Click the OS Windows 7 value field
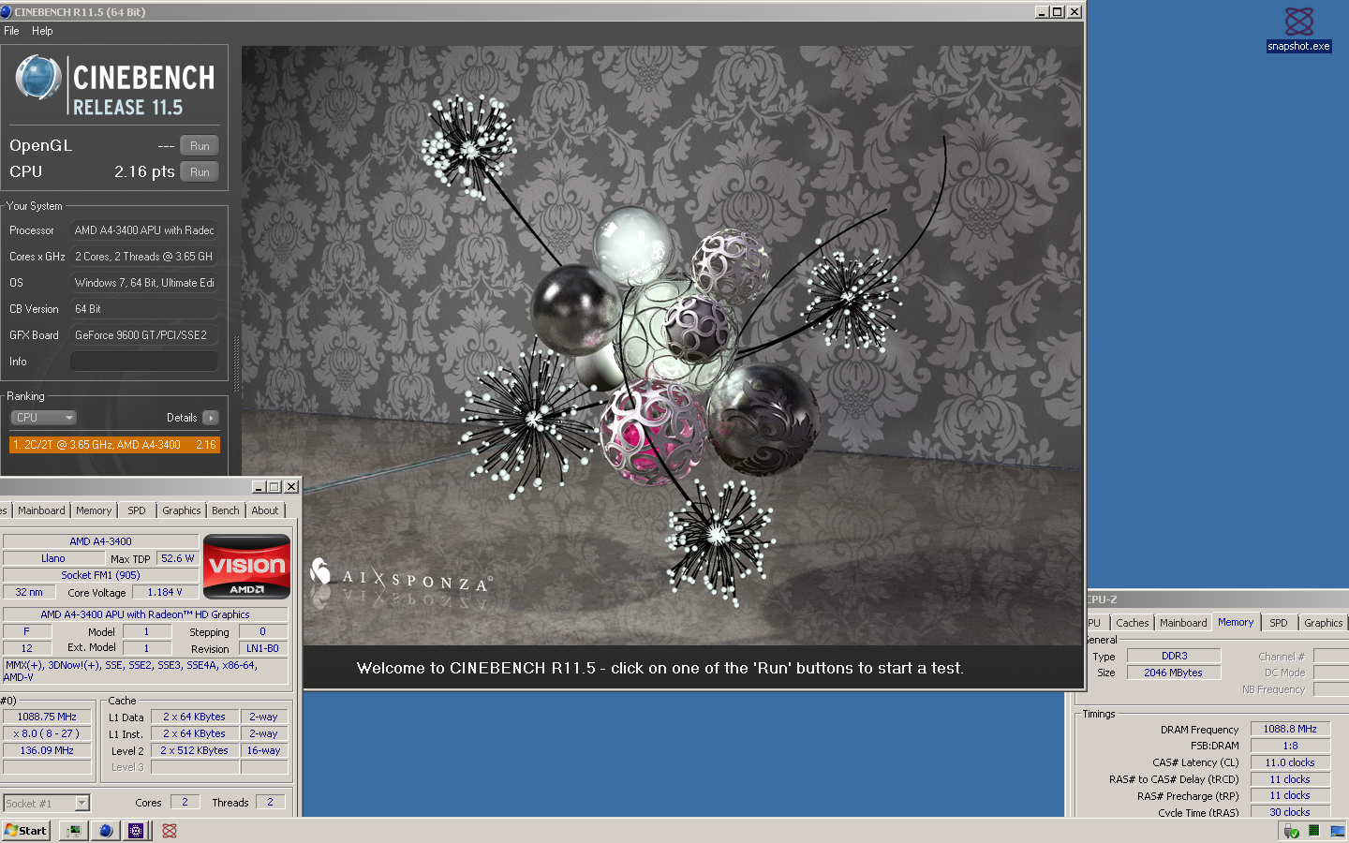This screenshot has height=843, width=1349. [144, 283]
